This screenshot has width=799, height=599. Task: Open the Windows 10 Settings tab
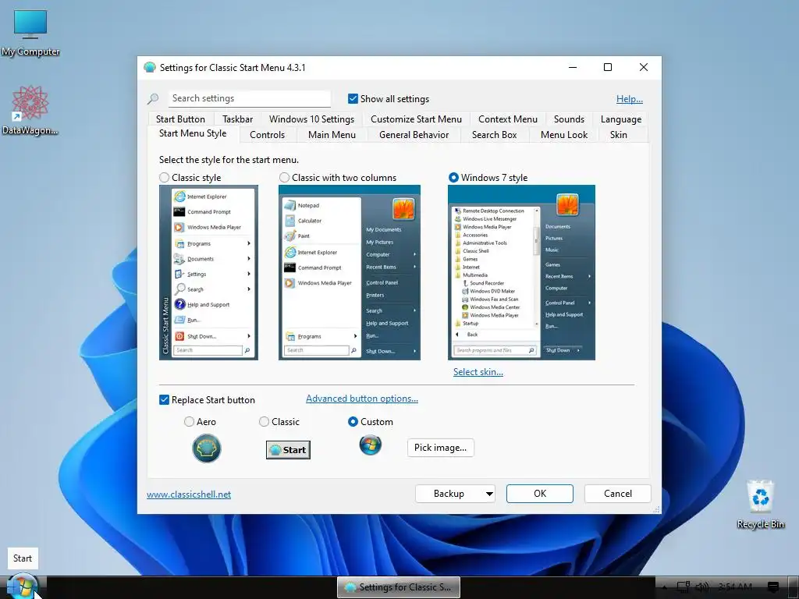(311, 119)
